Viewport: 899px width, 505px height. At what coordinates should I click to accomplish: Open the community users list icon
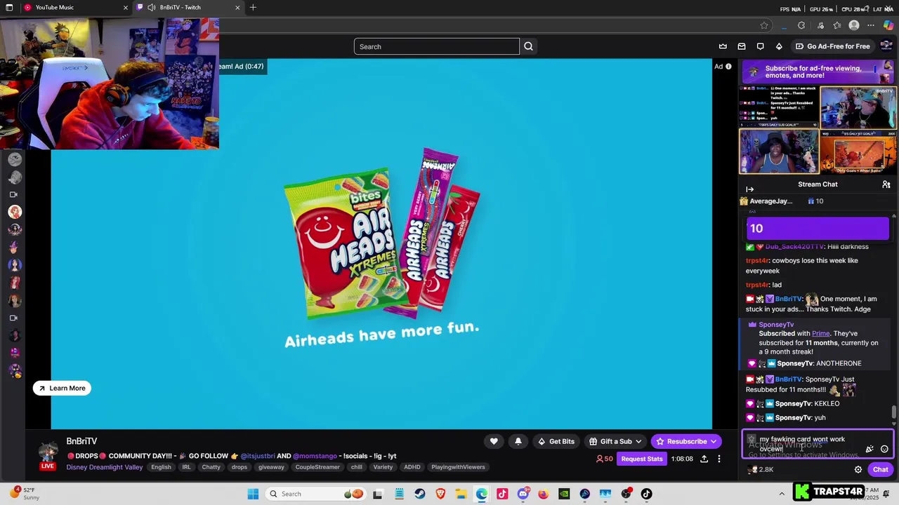click(886, 184)
